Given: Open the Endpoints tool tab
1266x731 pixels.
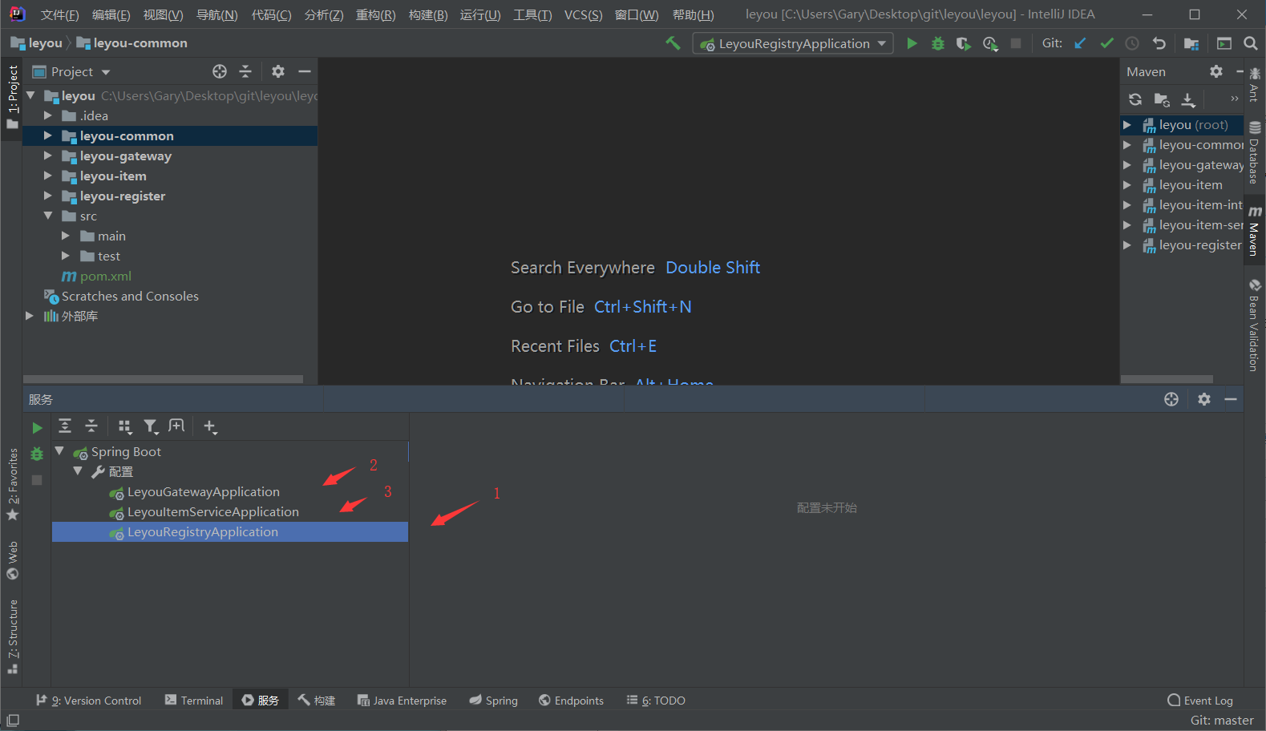Looking at the screenshot, I should 571,700.
